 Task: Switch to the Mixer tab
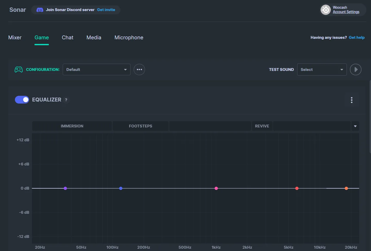[x=15, y=38]
